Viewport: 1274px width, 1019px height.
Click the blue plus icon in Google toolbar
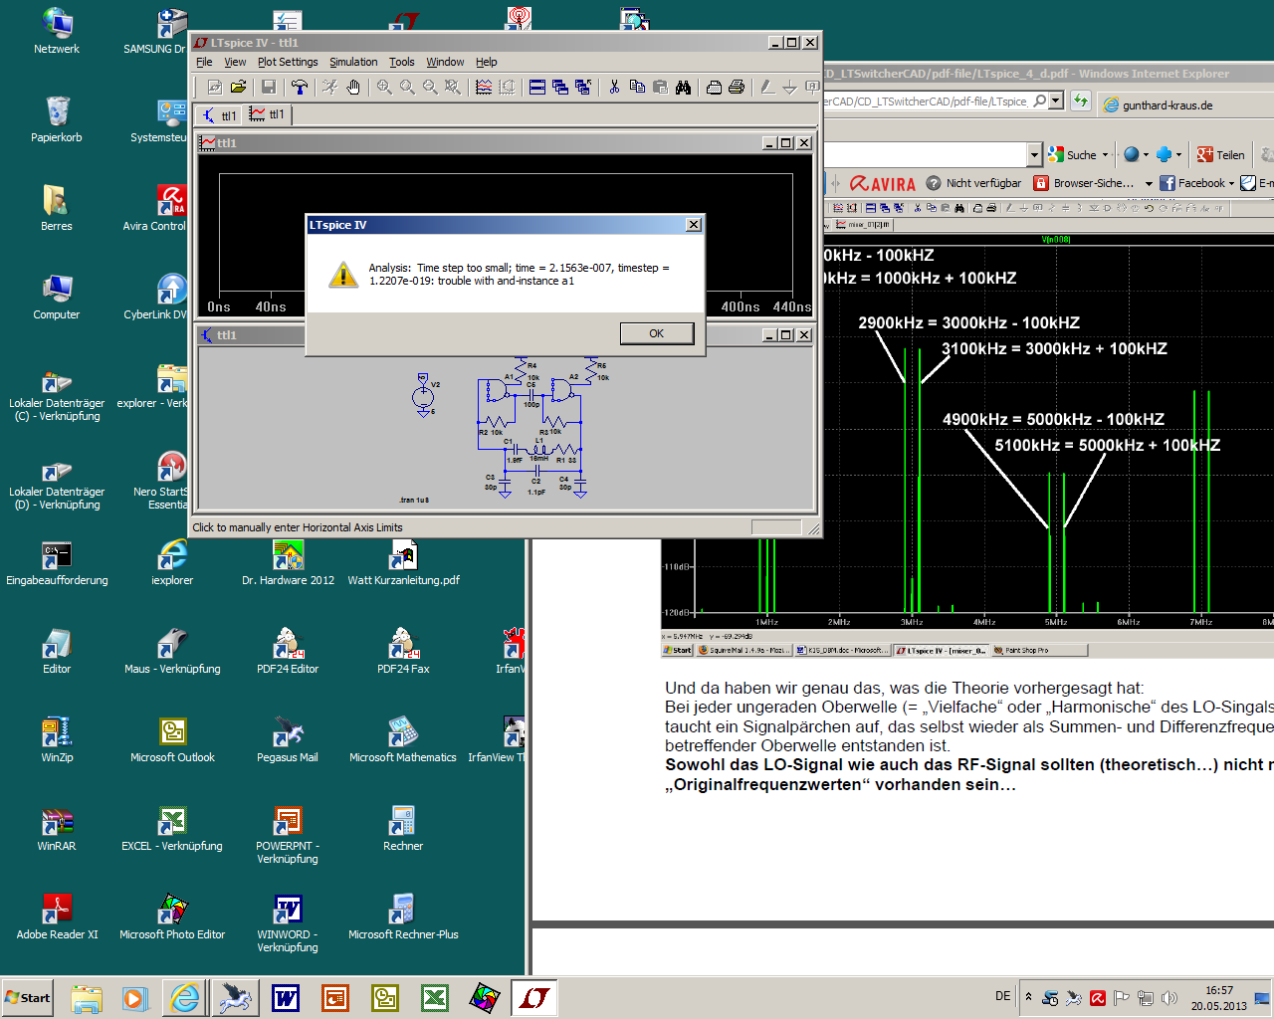coord(1164,154)
